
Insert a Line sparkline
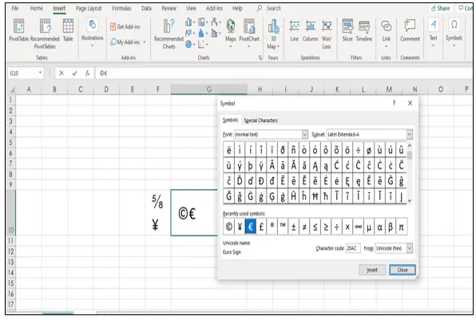[294, 30]
